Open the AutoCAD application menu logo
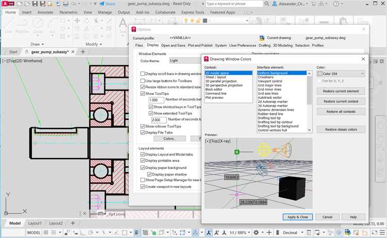The image size is (387, 238). click(8, 4)
